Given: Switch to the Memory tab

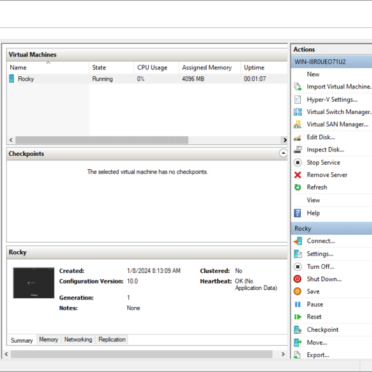Looking at the screenshot, I should coord(48,340).
